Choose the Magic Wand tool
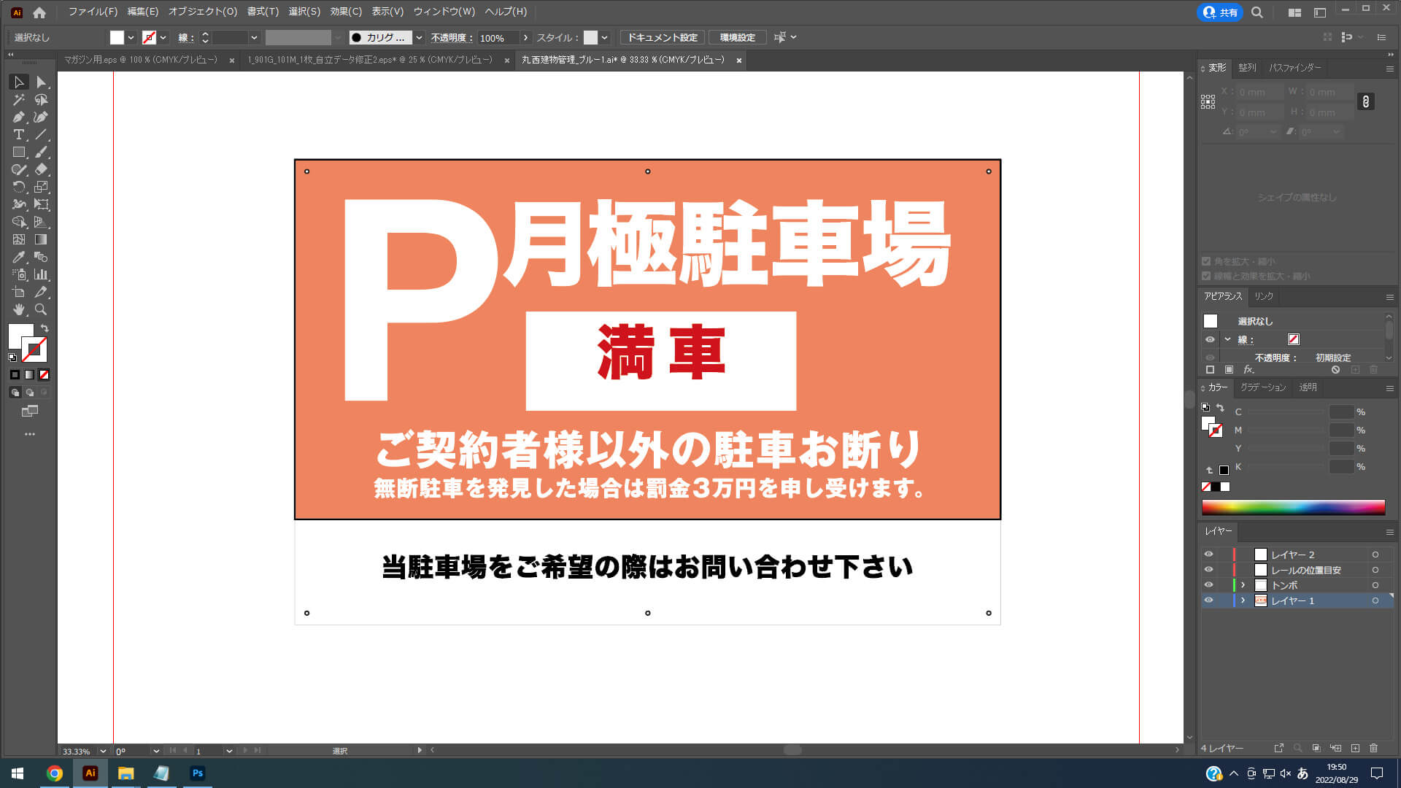1401x788 pixels. (x=19, y=100)
